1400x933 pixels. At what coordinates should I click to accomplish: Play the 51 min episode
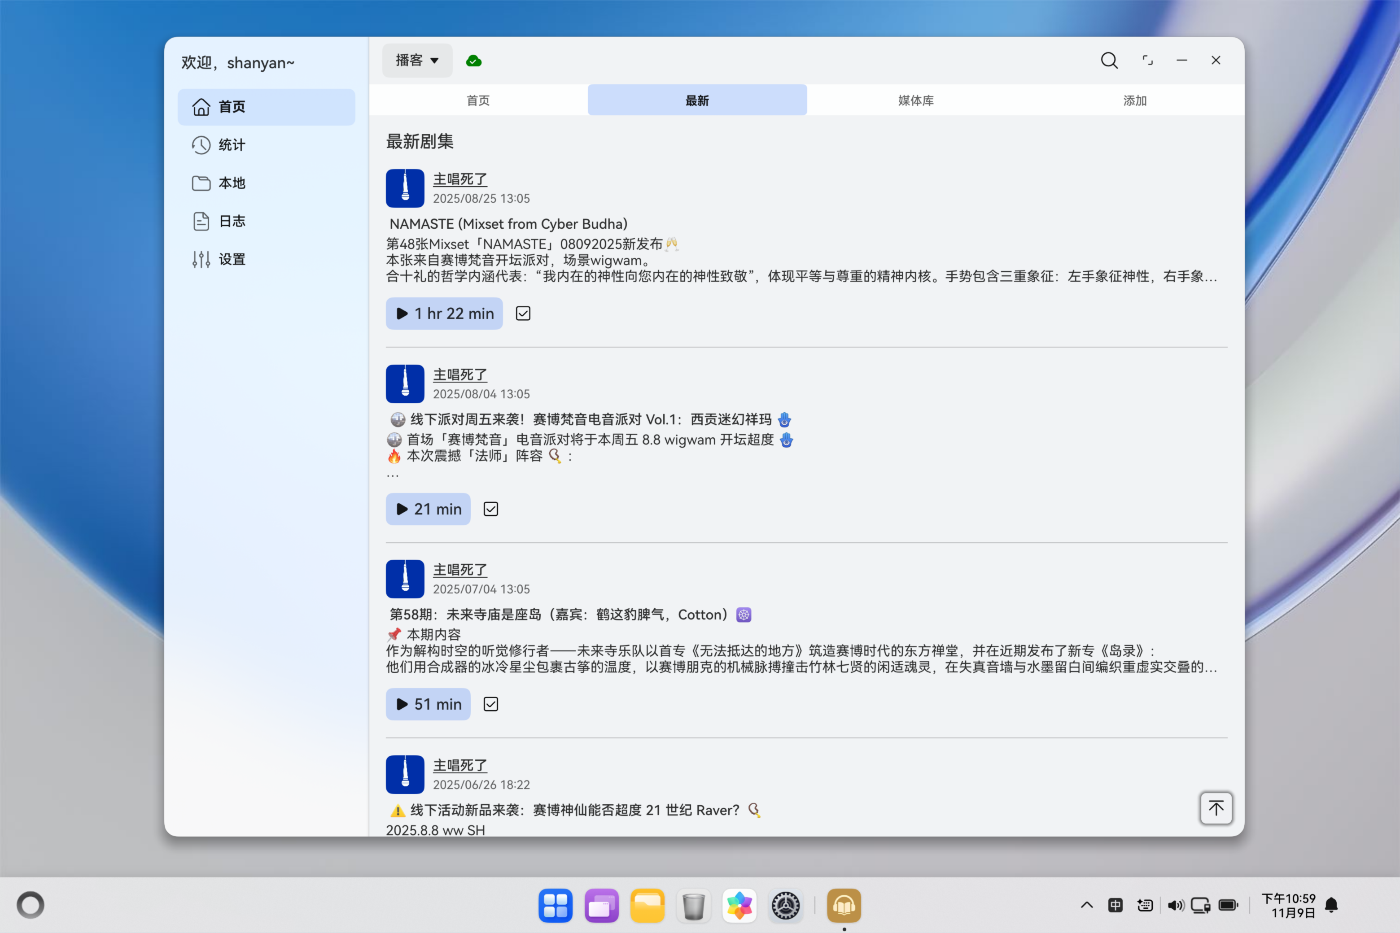428,705
